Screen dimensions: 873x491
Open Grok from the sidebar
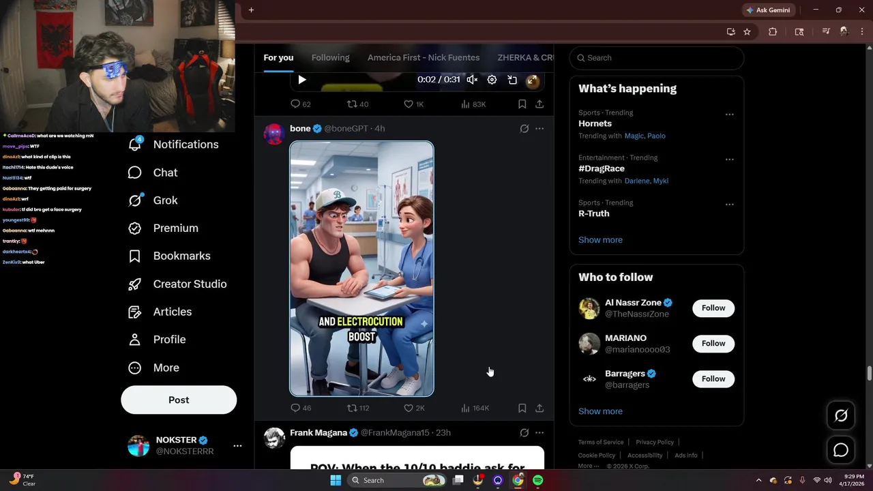click(153, 200)
